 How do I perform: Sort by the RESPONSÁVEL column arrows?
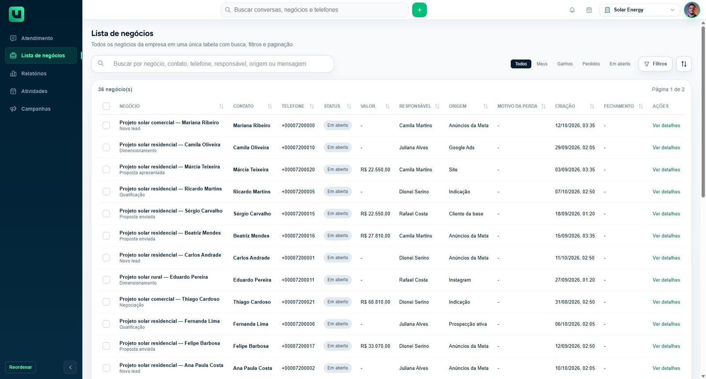437,106
